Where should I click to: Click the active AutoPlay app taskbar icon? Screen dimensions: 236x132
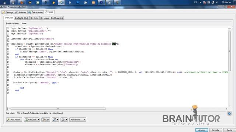click(x=62, y=3)
